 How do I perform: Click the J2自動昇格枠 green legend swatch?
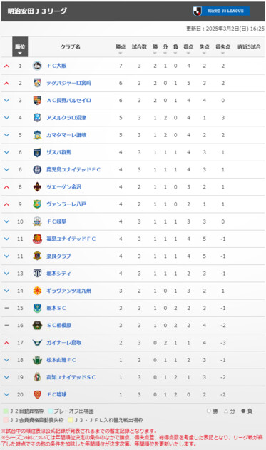point(6,411)
